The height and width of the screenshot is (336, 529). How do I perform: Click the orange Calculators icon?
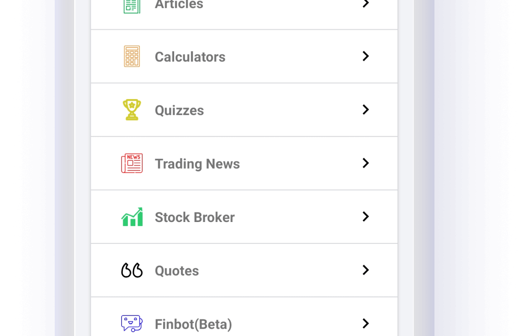point(131,56)
